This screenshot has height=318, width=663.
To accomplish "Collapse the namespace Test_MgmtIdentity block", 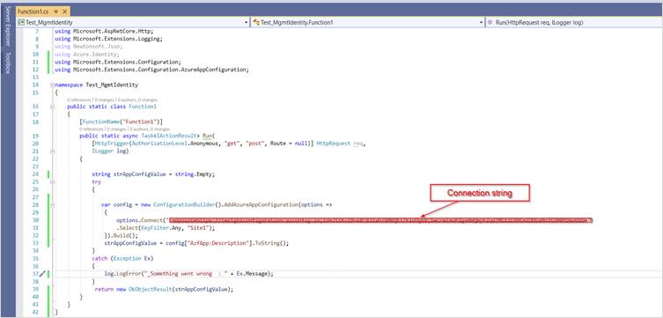I will tap(53, 85).
